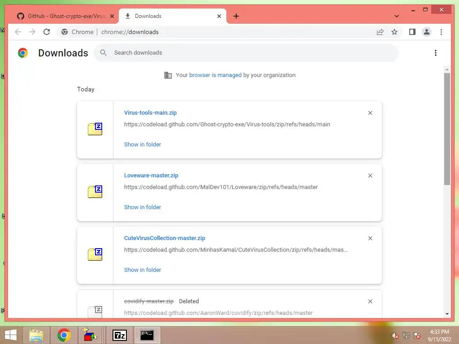The height and width of the screenshot is (344, 459).
Task: Click the Chrome taskbar icon
Action: pyautogui.click(x=64, y=335)
